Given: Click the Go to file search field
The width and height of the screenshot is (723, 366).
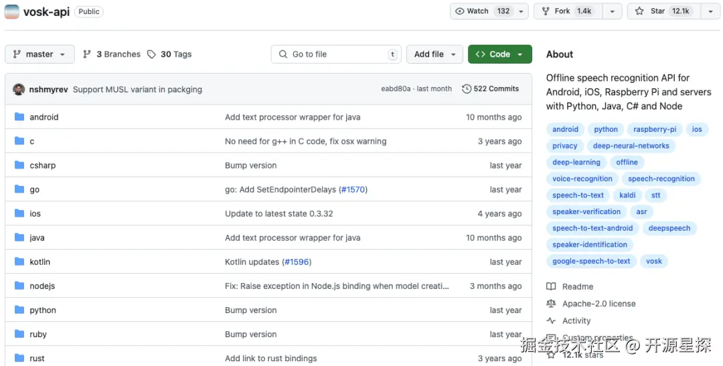Looking at the screenshot, I should point(338,54).
